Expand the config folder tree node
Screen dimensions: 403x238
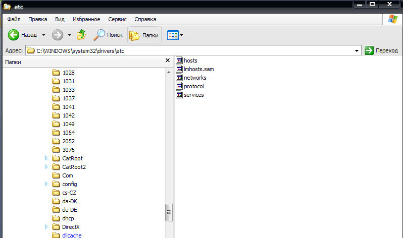(46, 184)
